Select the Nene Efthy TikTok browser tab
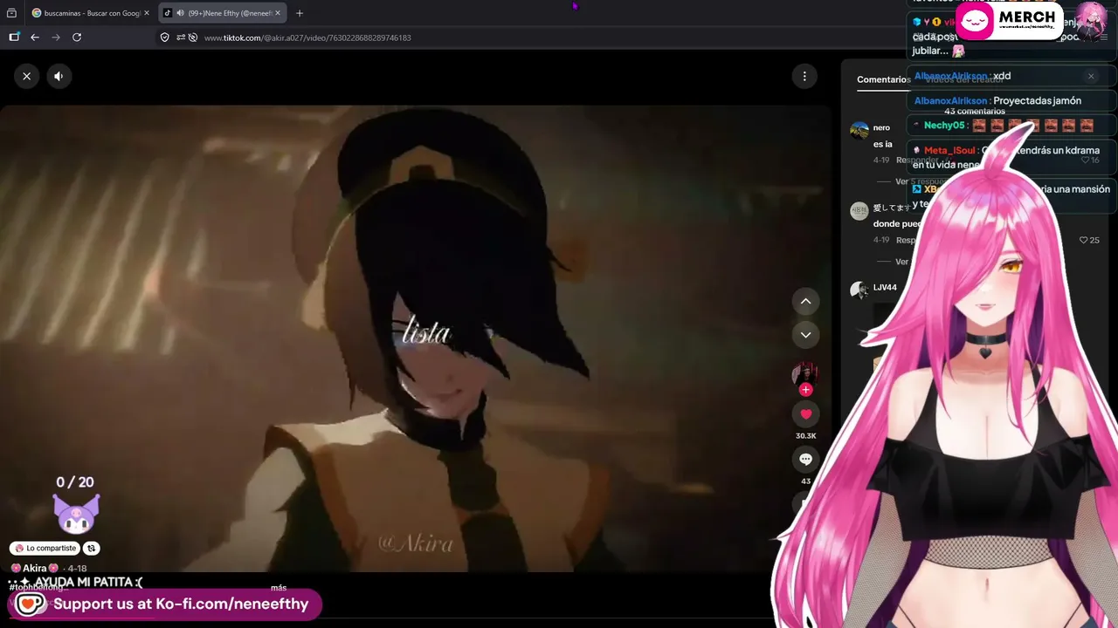This screenshot has width=1118, height=628. click(x=224, y=13)
